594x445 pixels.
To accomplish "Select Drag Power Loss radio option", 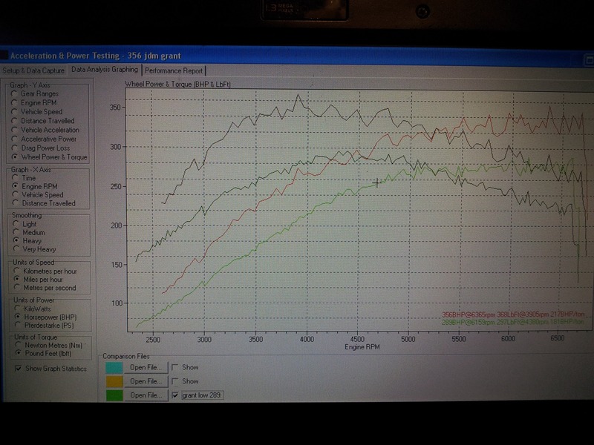I will tap(15, 148).
